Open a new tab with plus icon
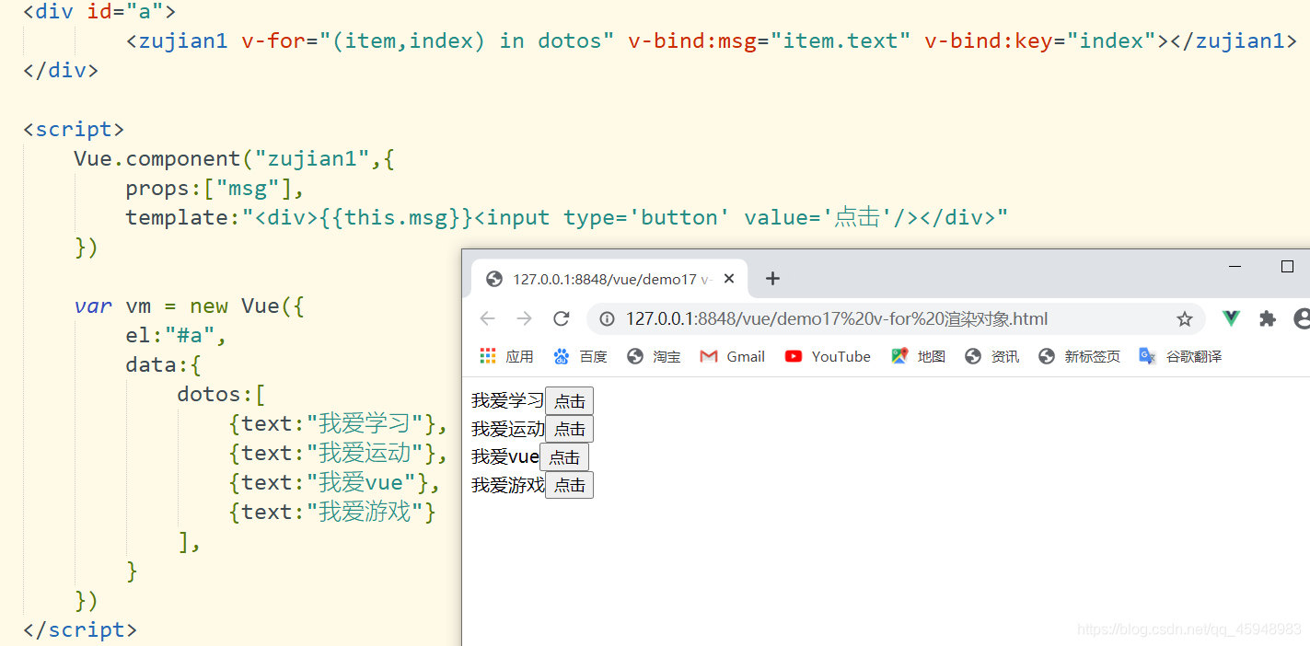Screen dimensions: 1310x646 click(x=772, y=279)
